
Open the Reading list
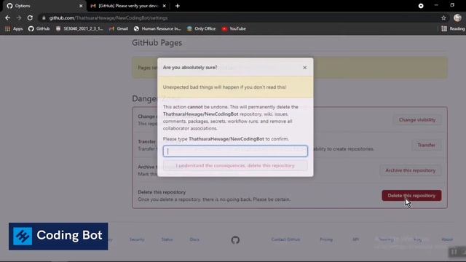(453, 29)
